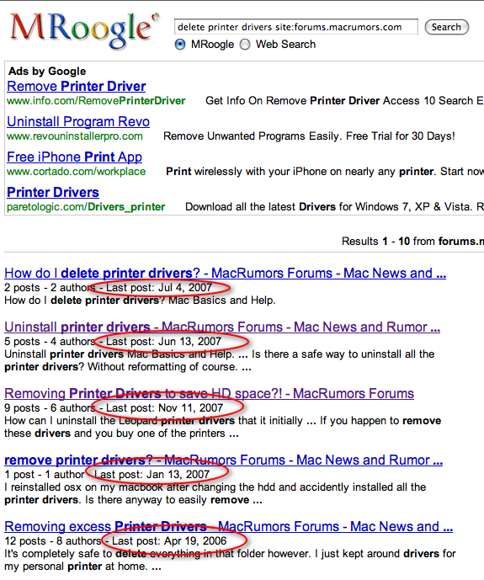Click the Search button
The image size is (484, 580).
point(446,27)
